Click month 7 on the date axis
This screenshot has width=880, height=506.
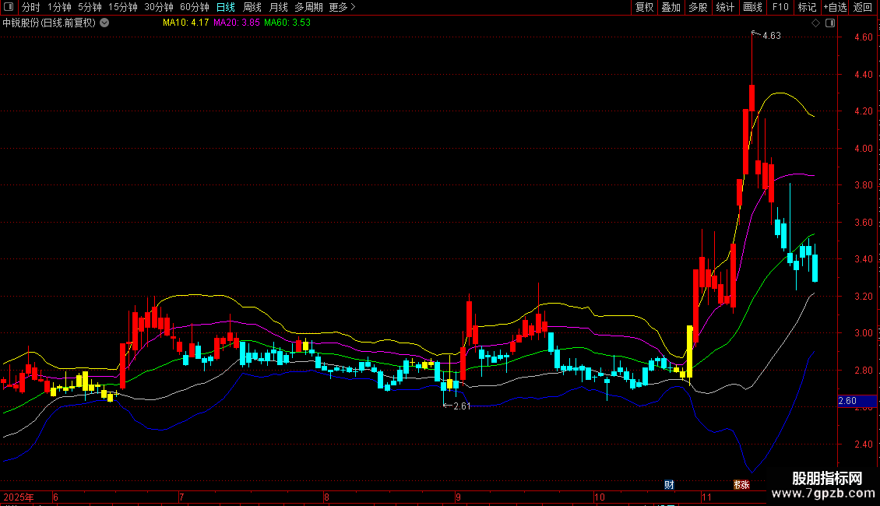point(181,497)
